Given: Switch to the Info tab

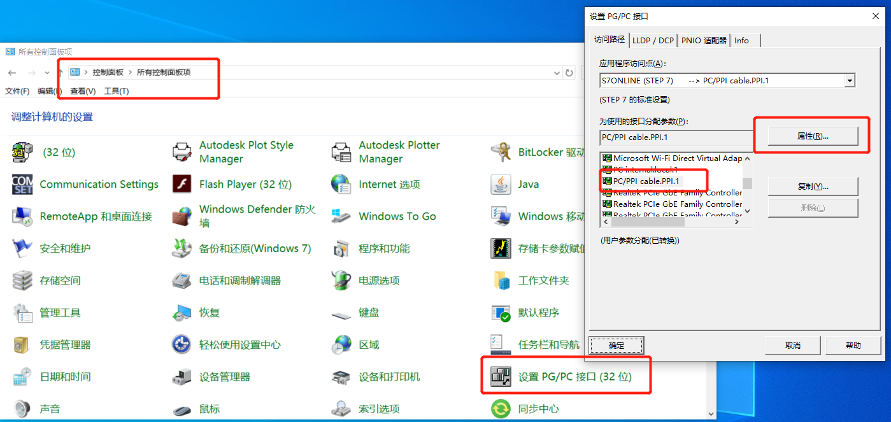Looking at the screenshot, I should (742, 40).
